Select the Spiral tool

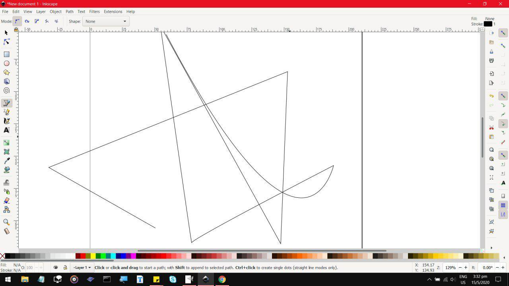pos(6,91)
